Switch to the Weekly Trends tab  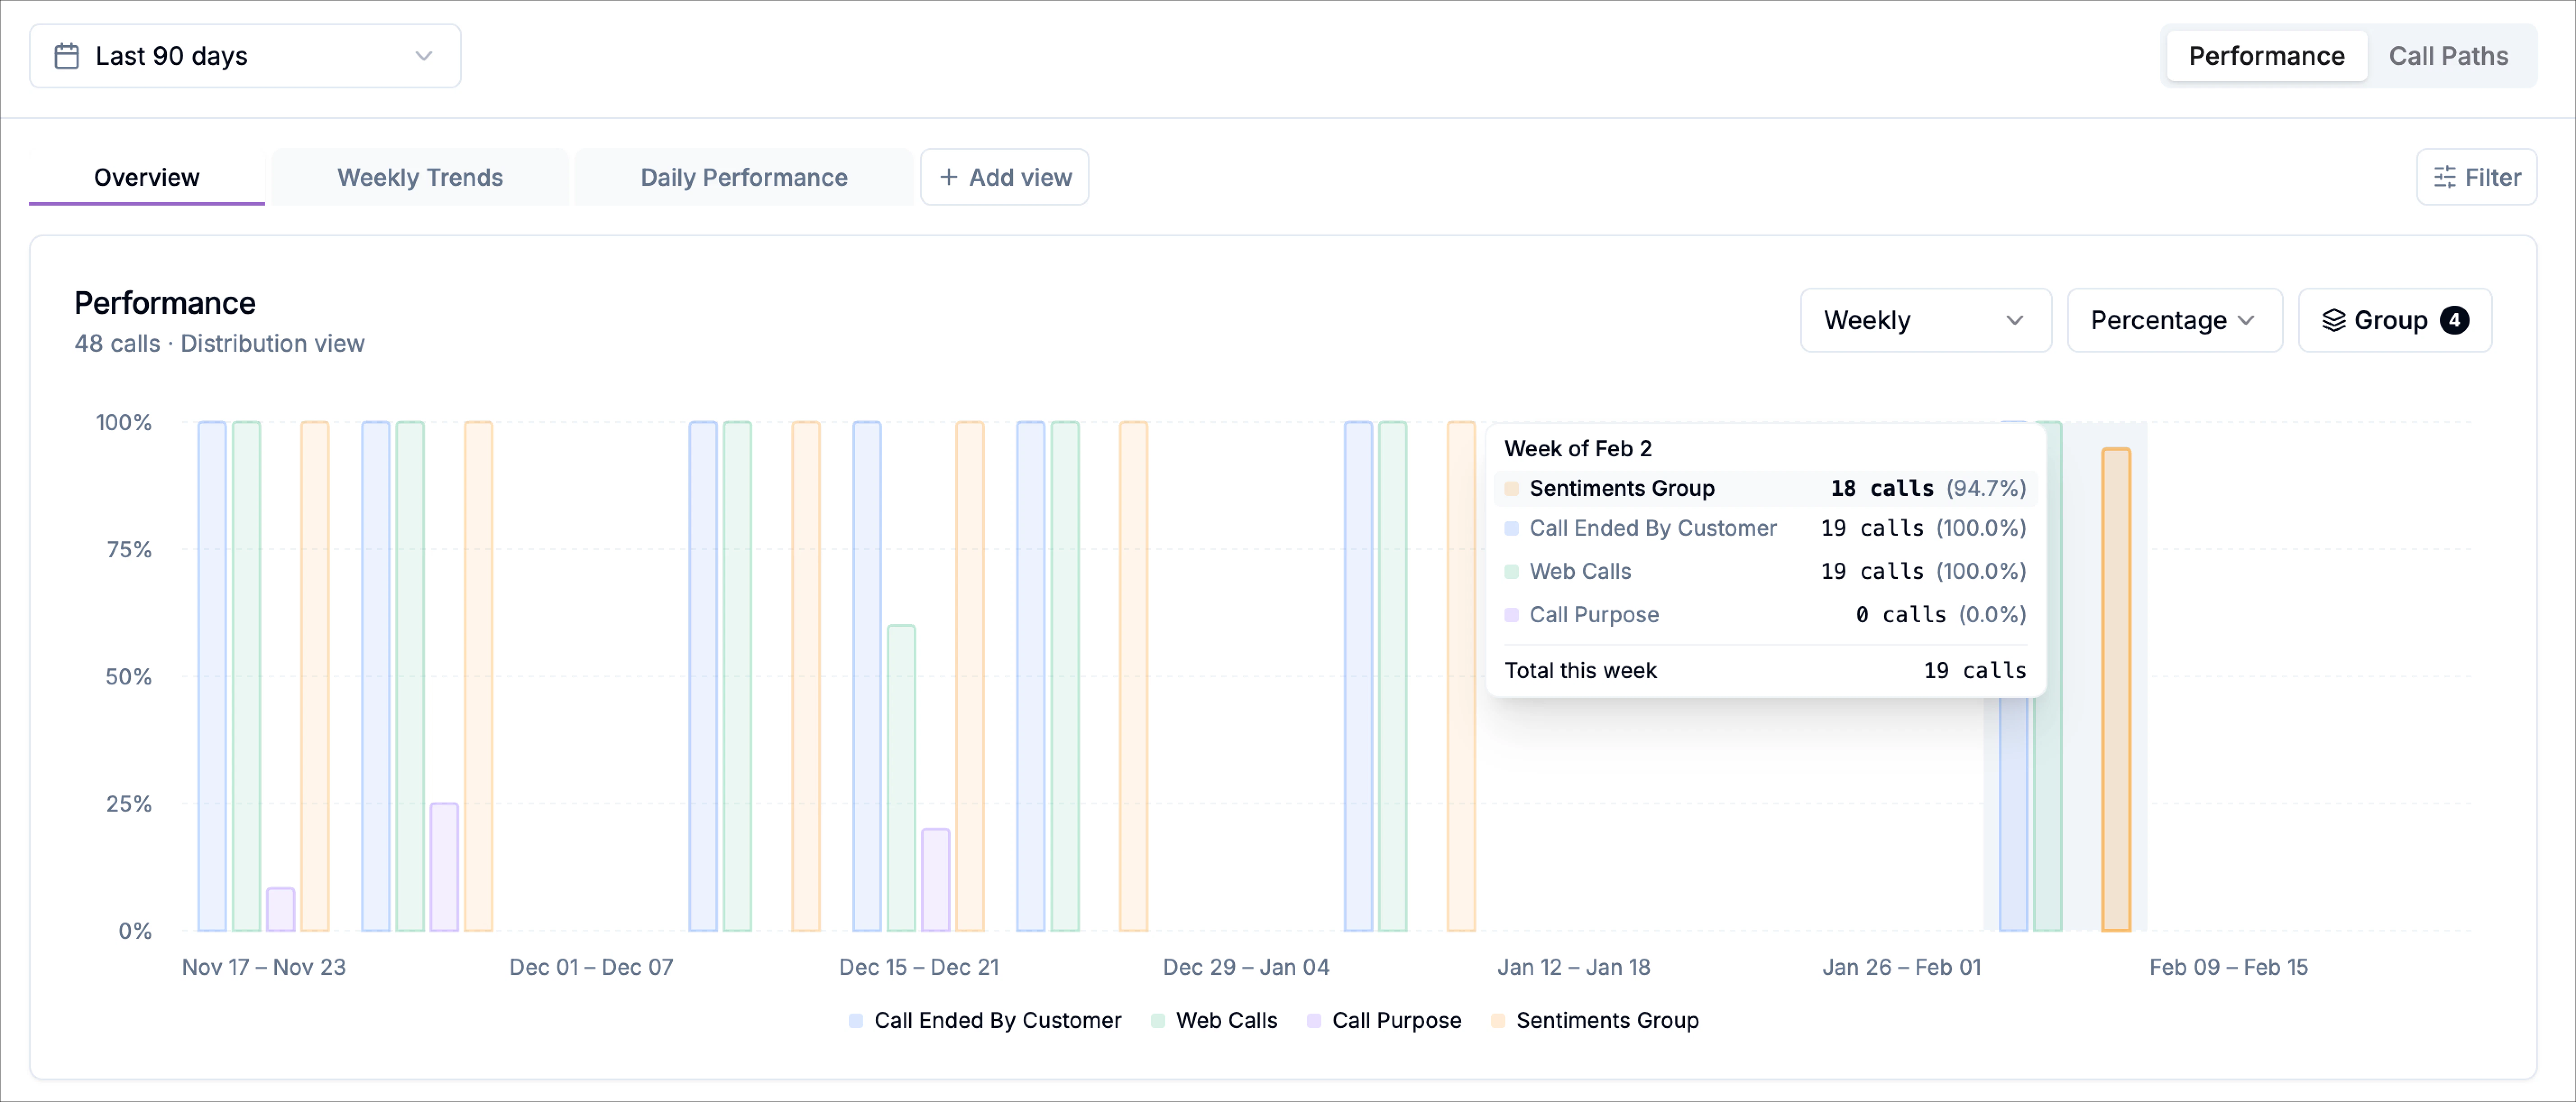(420, 177)
